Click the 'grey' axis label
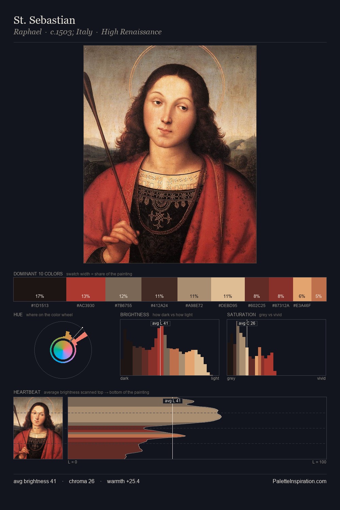This screenshot has height=510, width=340. click(x=231, y=378)
